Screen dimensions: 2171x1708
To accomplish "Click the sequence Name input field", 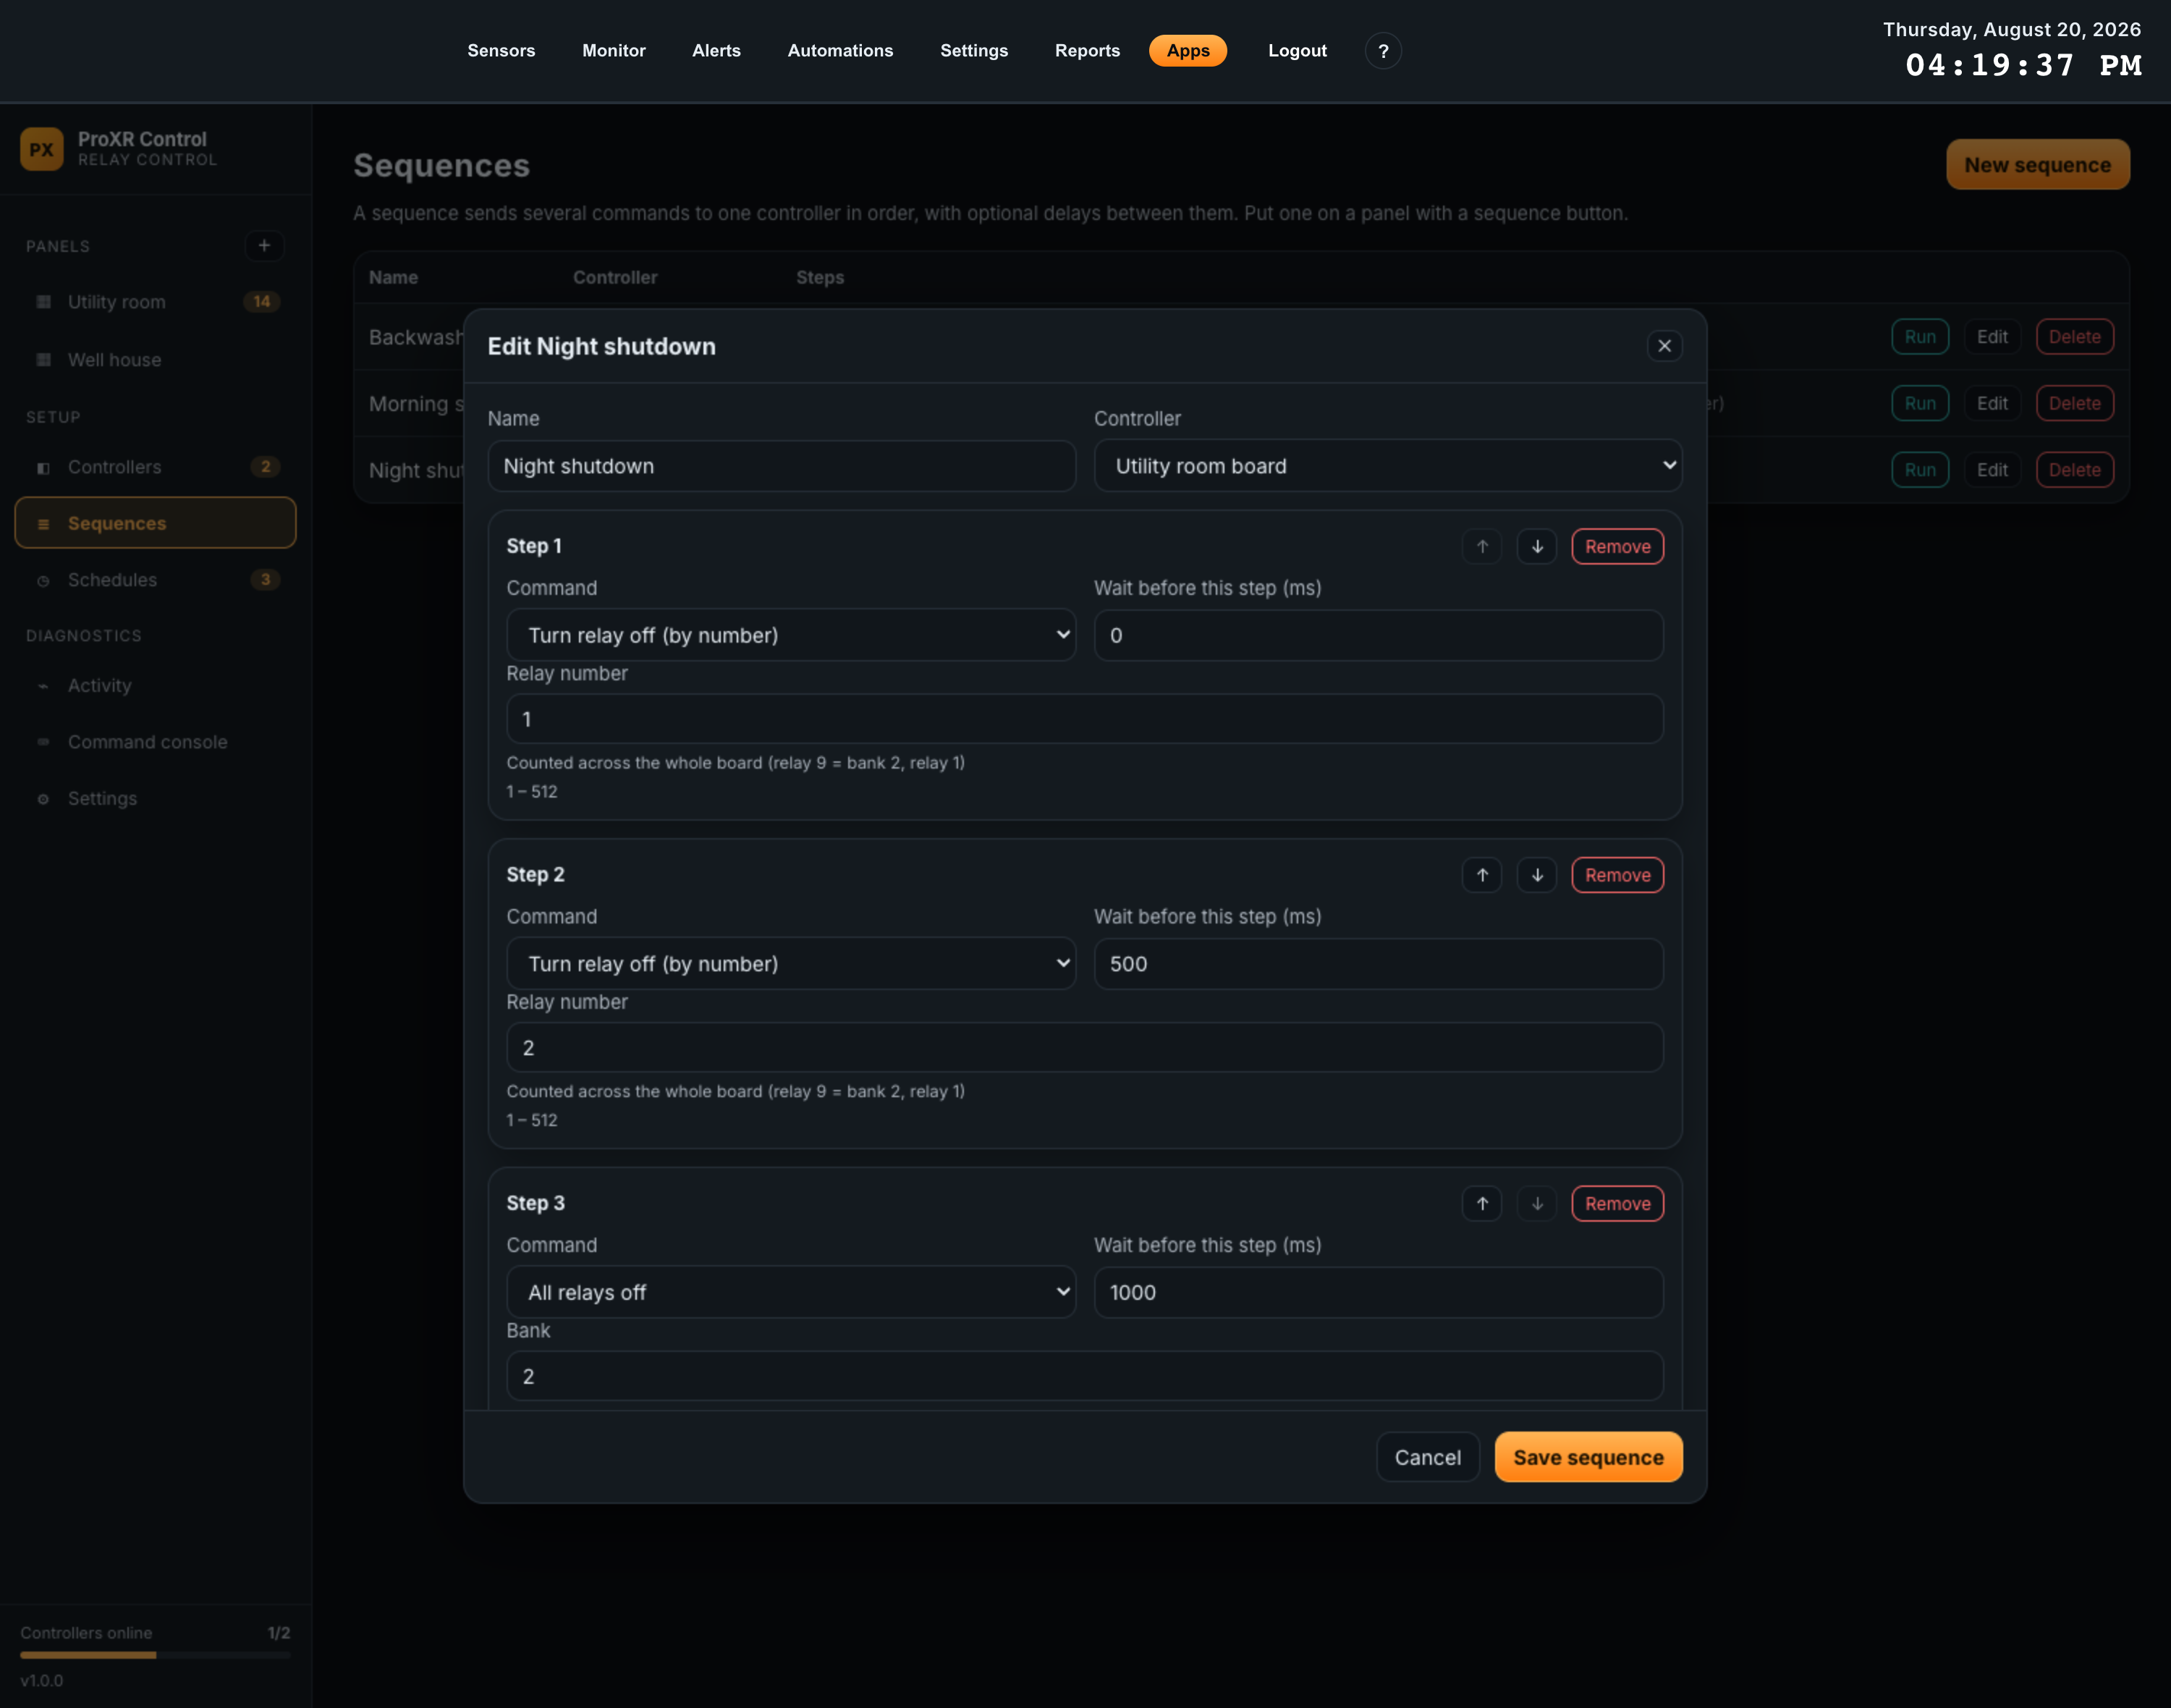I will 781,466.
